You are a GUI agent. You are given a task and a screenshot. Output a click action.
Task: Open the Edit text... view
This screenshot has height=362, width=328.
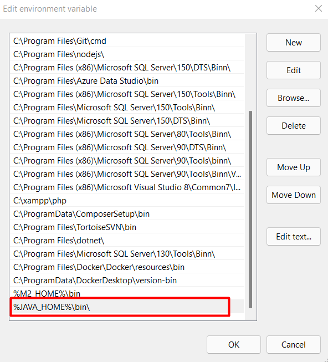tap(294, 236)
